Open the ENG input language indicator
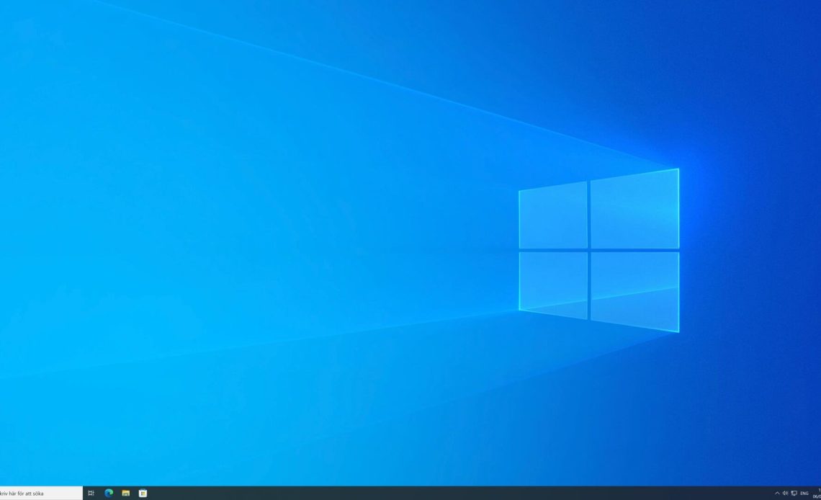821x500 pixels. [x=804, y=494]
